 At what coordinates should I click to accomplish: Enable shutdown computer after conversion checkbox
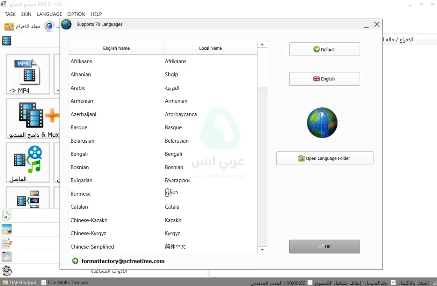pyautogui.click(x=309, y=282)
